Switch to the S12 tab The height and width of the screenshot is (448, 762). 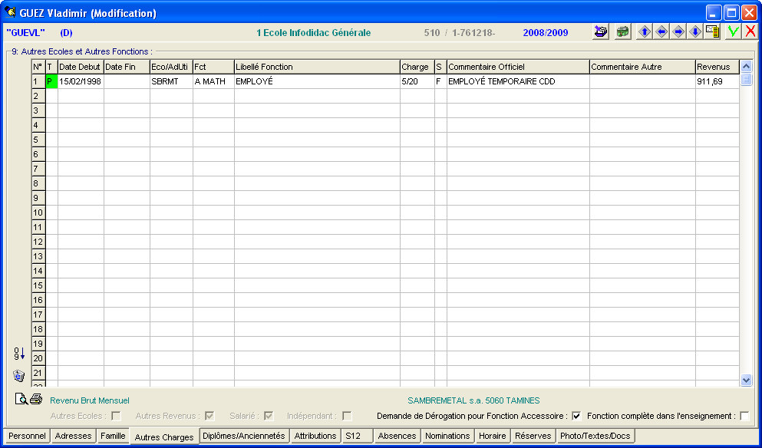(357, 436)
